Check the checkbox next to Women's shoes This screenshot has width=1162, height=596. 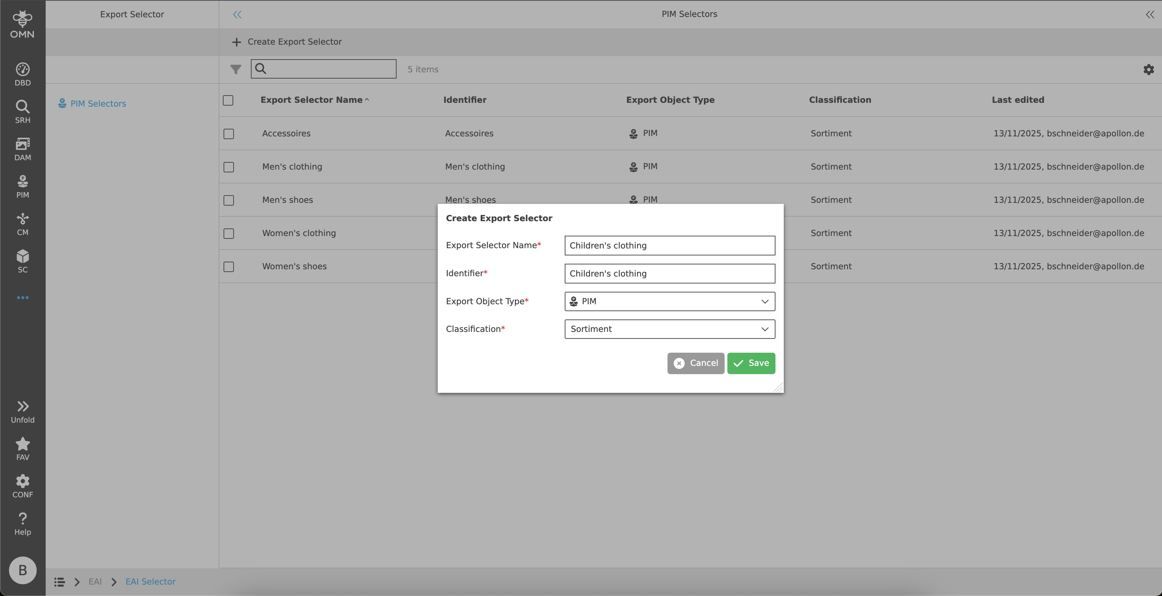228,267
